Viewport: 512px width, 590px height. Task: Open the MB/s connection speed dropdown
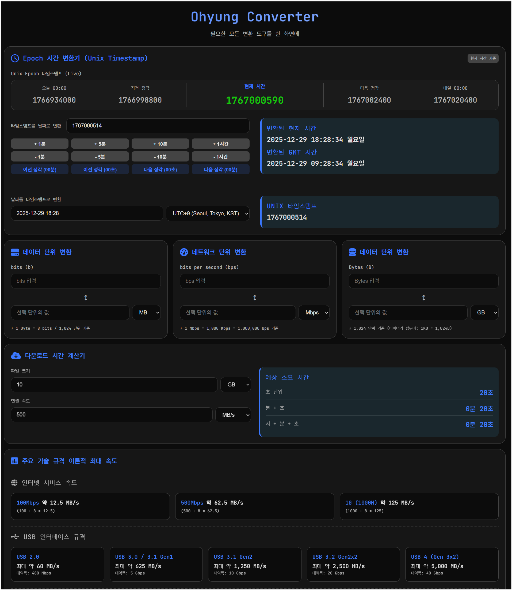(233, 415)
